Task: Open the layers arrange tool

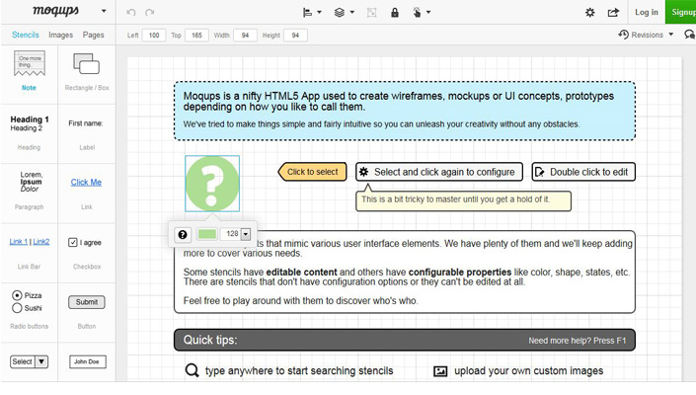Action: coord(340,13)
